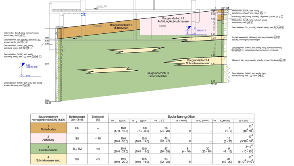This screenshot has width=294, height=166.
Task: Click the depth mark 3.50 at left borehole
Action: pyautogui.click(x=47, y=64)
